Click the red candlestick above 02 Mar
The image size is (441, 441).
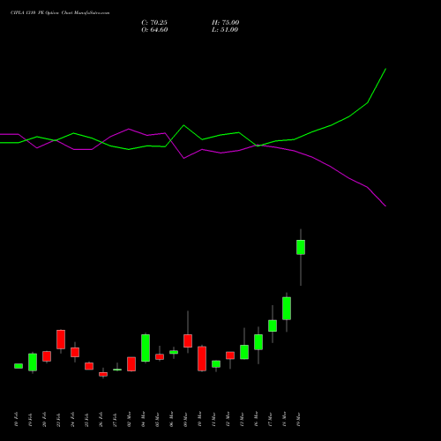click(131, 364)
